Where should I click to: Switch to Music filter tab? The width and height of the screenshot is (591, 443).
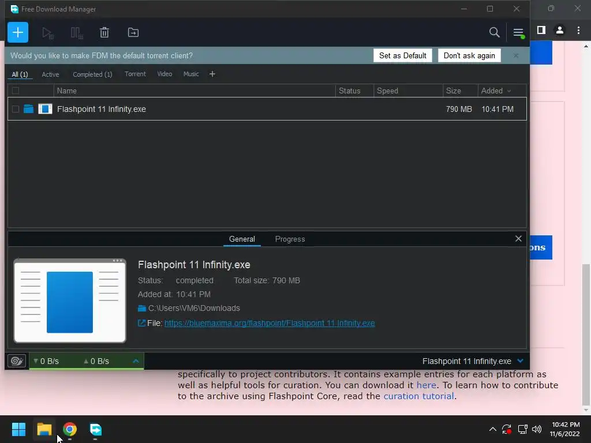point(191,74)
